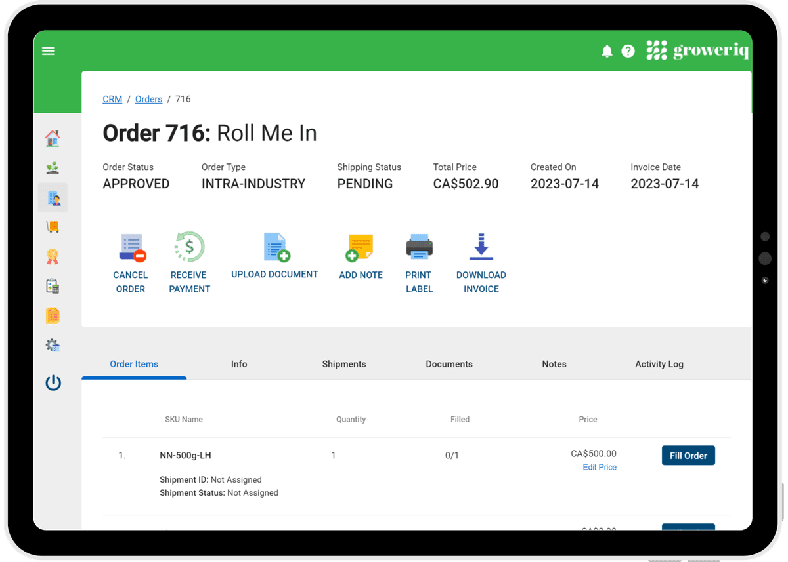Select the reports clipboard icon in the sidebar
The image size is (788, 562).
click(x=53, y=286)
